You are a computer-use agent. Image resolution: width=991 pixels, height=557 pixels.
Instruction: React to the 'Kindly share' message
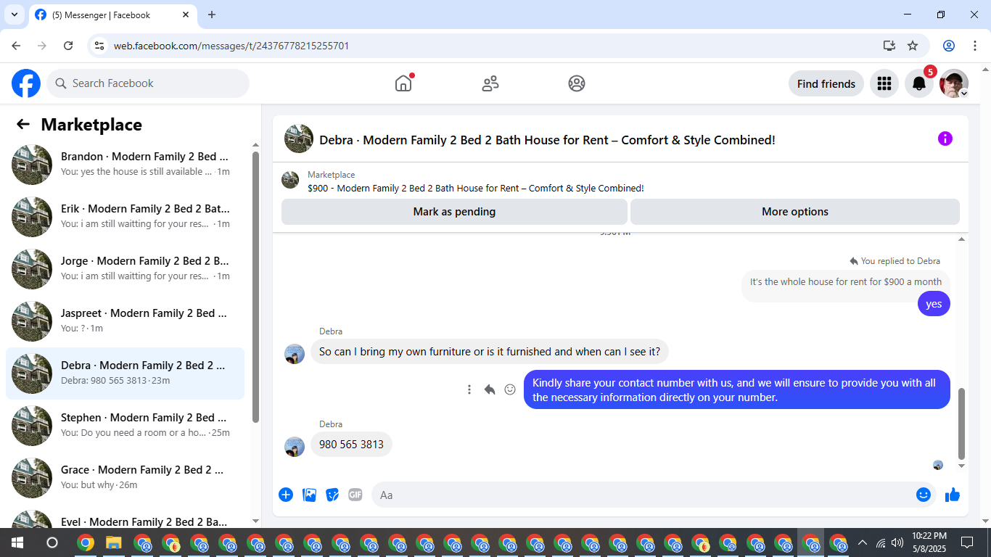pyautogui.click(x=510, y=389)
